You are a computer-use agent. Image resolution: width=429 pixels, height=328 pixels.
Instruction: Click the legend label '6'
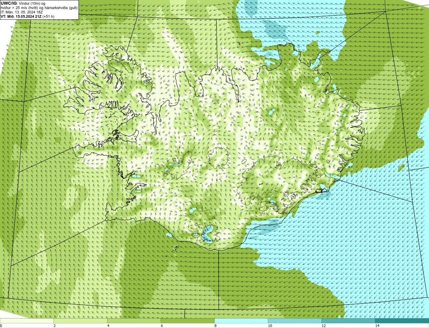pos(162,326)
